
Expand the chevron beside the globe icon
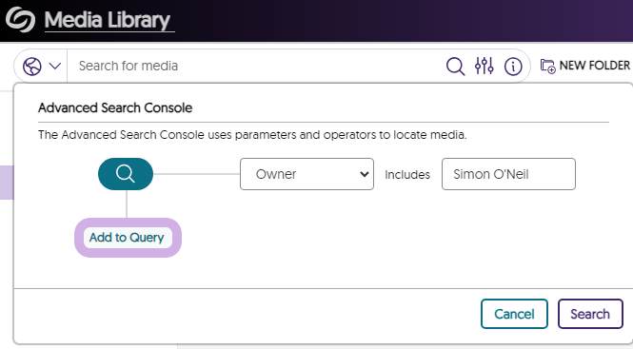tap(55, 66)
